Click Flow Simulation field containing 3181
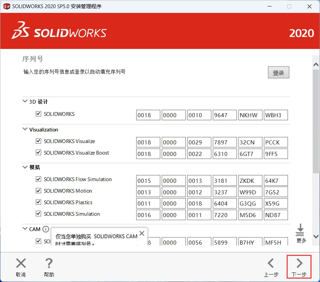This screenshot has height=282, width=320. (225, 180)
